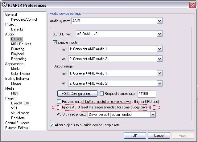198x142 pixels.
Task: Open MIDI page under Media
Action: 14,93
